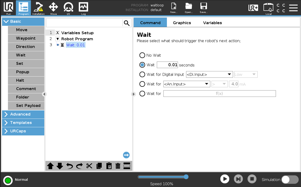
Task: Collapse the Basic section
Action: (x=23, y=21)
